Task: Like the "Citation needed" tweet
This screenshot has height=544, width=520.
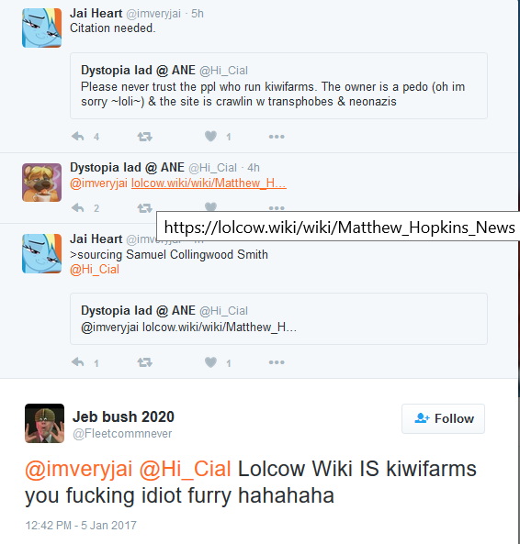Action: [210, 136]
